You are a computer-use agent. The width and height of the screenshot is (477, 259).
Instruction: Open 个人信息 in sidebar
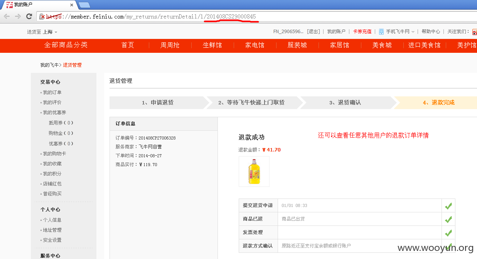pyautogui.click(x=52, y=220)
